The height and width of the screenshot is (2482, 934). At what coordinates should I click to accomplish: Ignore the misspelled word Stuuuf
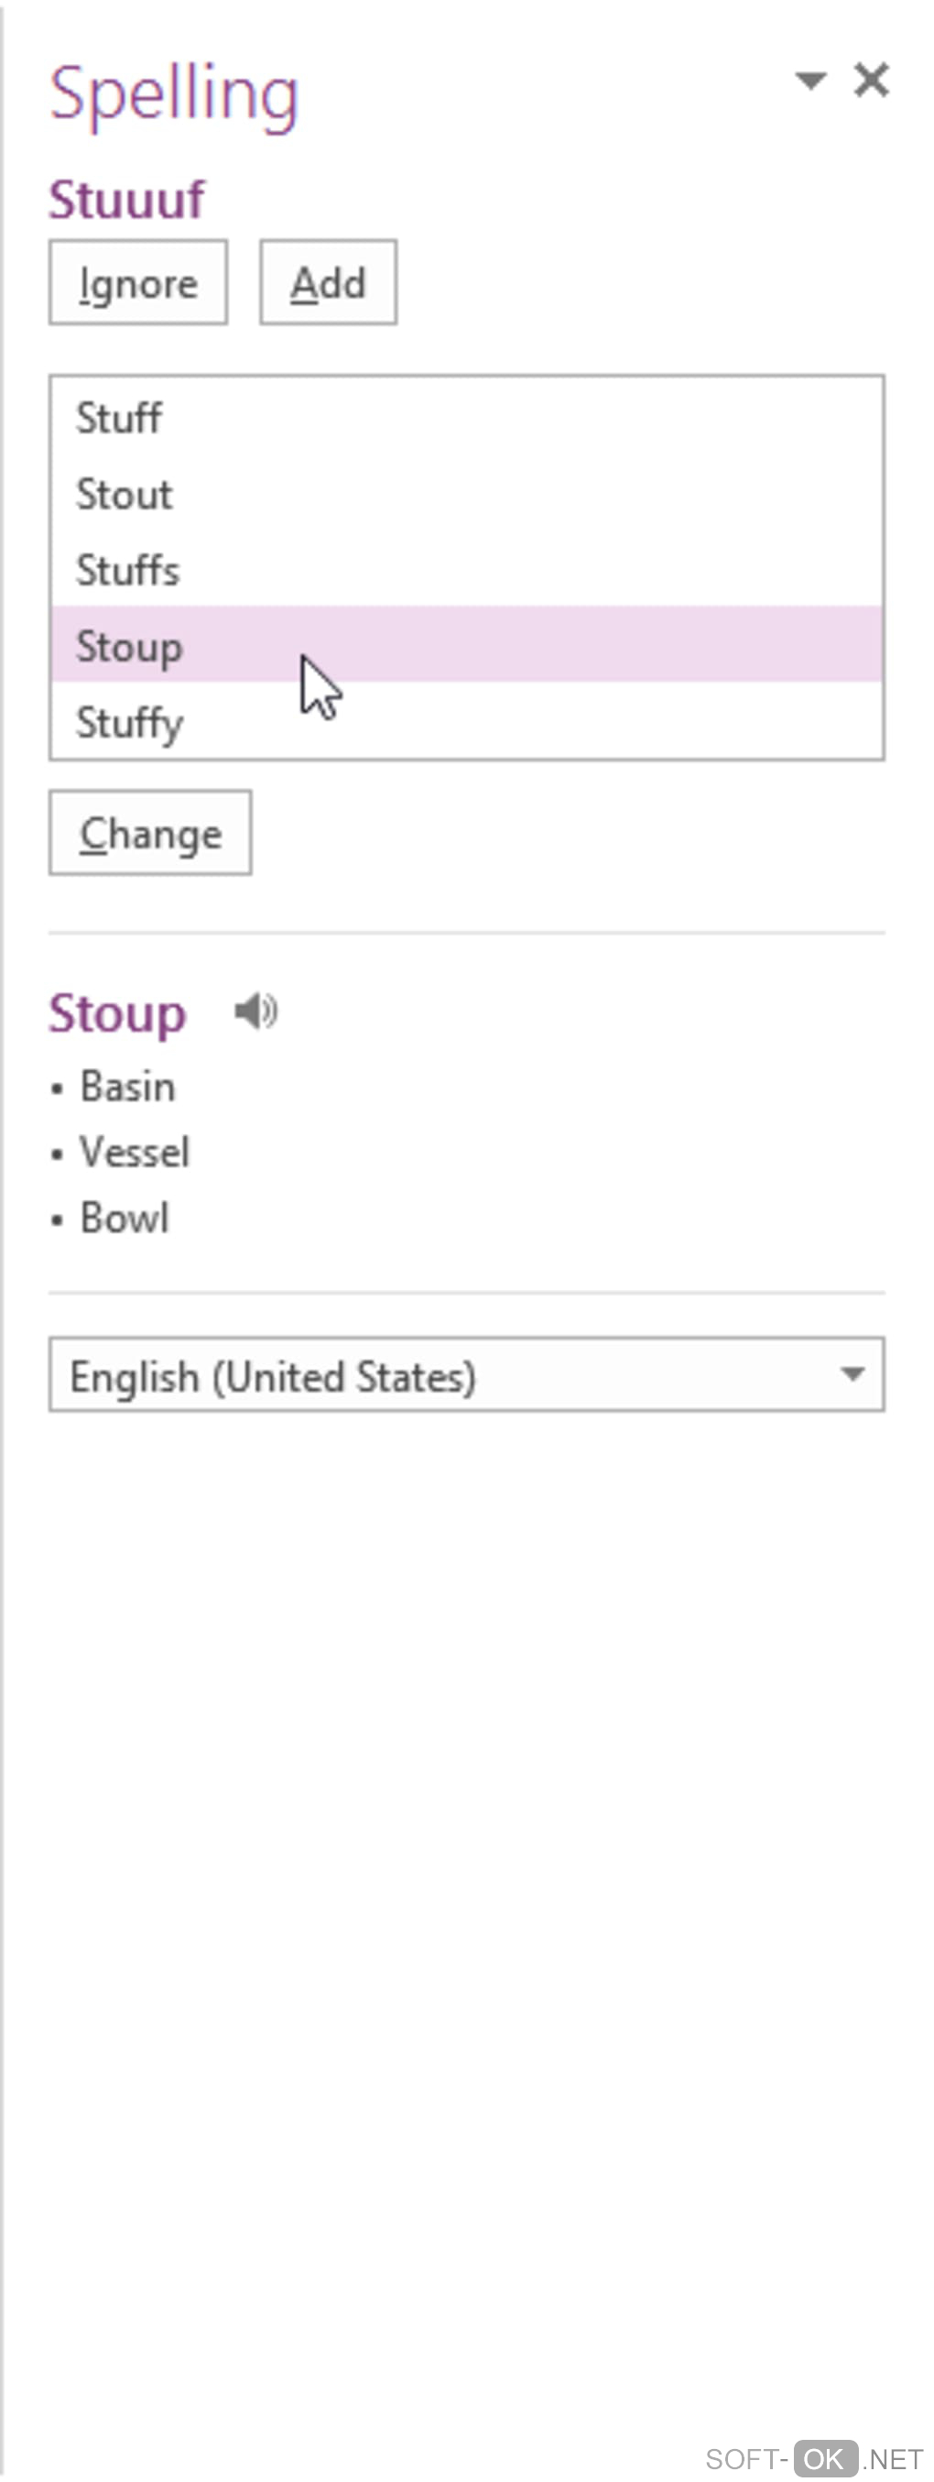[138, 283]
